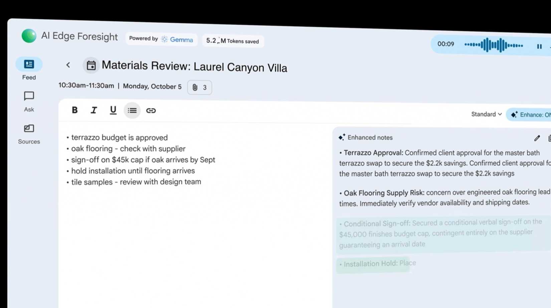Toggle italic formatting
This screenshot has width=551, height=308.
[x=94, y=110]
